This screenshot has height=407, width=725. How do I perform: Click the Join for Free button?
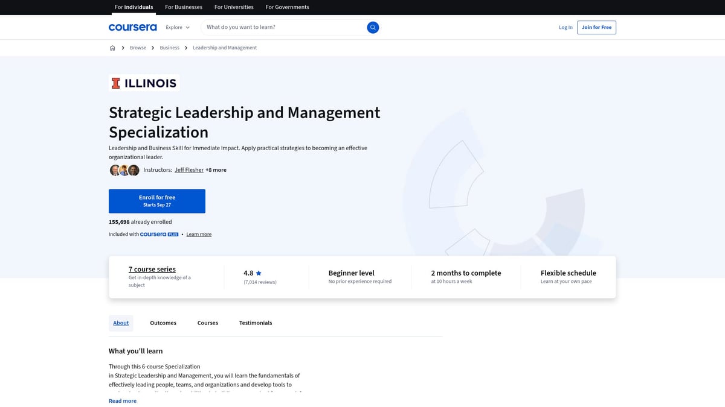coord(596,27)
